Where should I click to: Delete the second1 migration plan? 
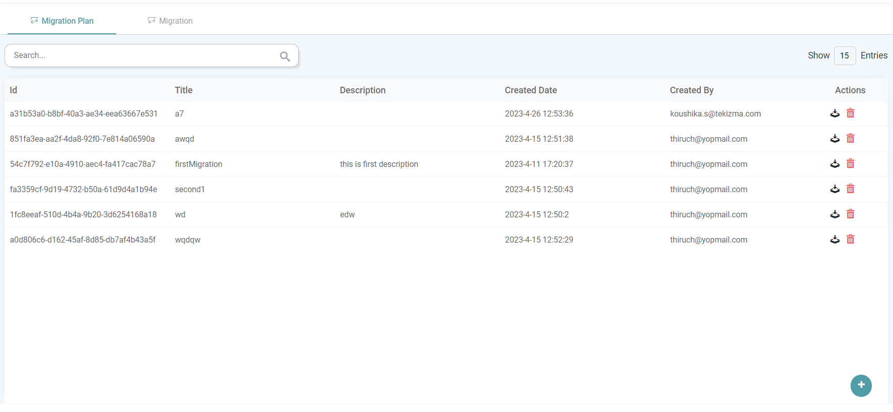850,189
